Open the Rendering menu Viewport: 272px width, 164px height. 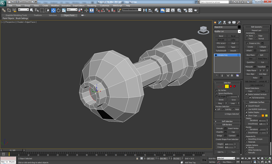(x=92, y=5)
